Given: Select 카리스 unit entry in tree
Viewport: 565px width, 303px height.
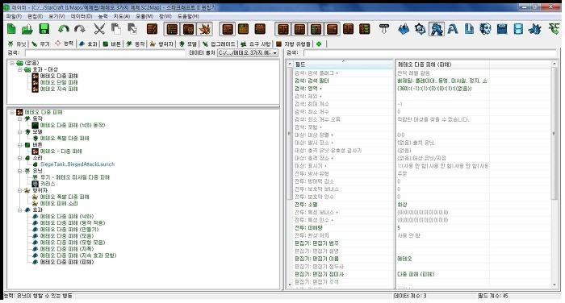Looking at the screenshot, I should click(x=48, y=184).
